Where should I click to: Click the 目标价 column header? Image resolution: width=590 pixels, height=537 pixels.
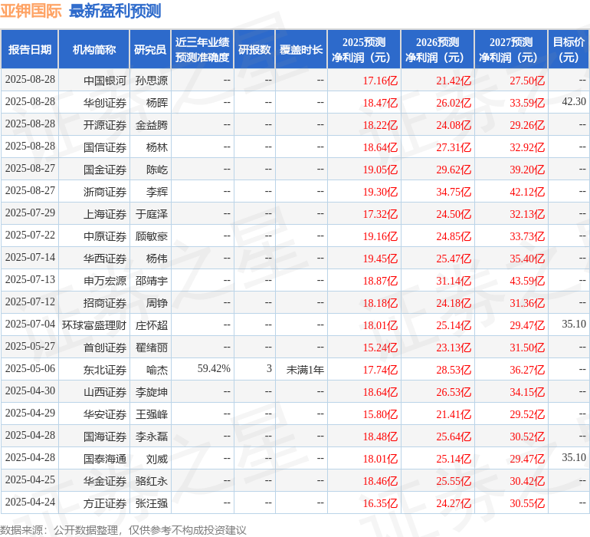569,49
